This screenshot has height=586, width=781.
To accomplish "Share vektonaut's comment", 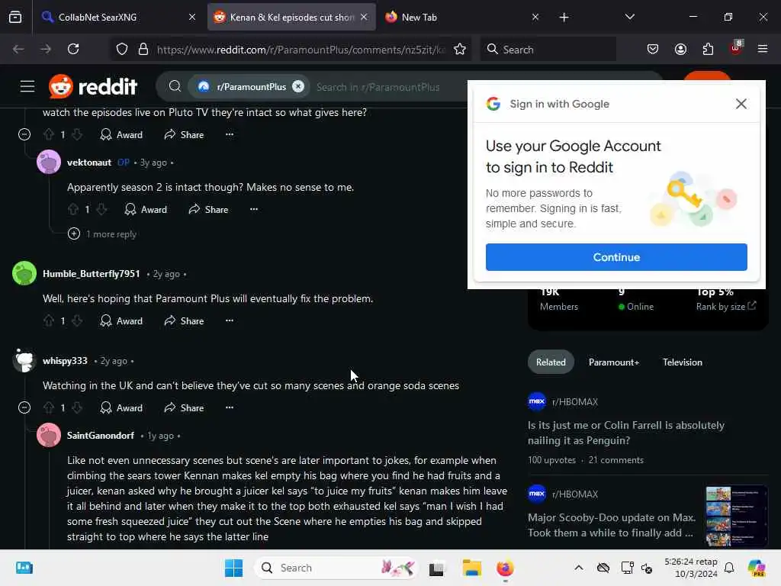I will point(208,209).
